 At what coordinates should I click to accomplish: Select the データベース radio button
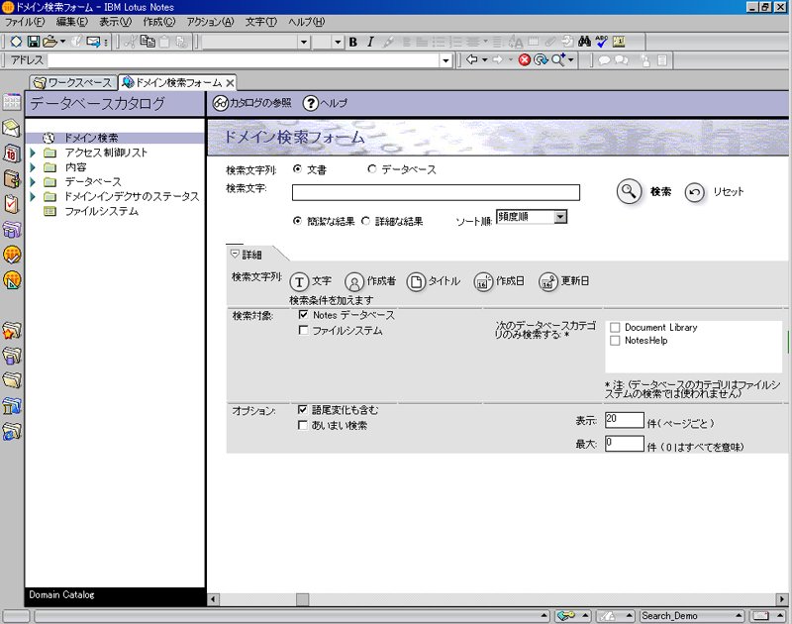pos(372,169)
